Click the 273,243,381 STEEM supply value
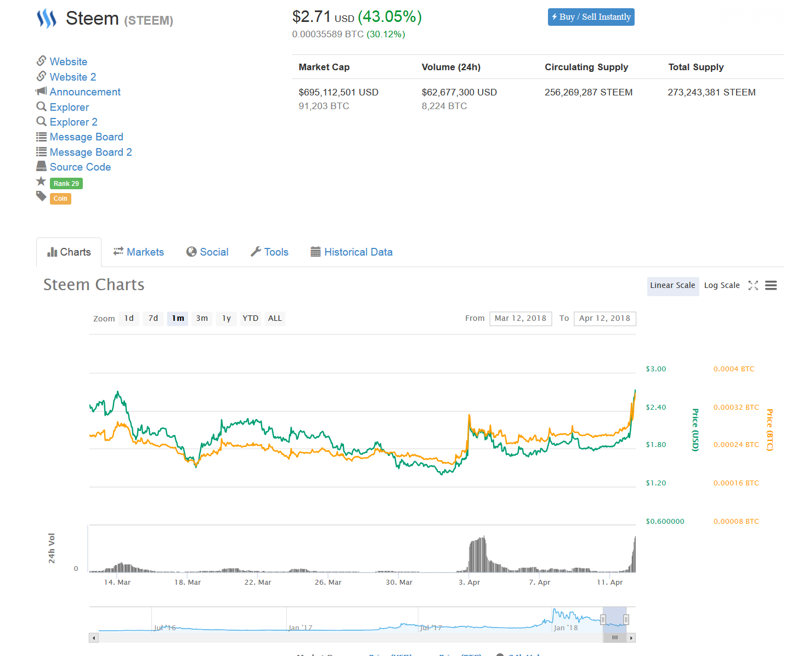Screen dimensions: 803x656 click(711, 92)
